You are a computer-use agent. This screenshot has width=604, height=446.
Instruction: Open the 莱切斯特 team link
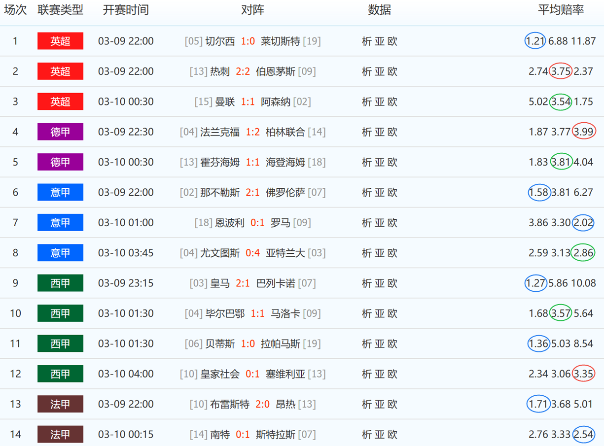[x=281, y=41]
